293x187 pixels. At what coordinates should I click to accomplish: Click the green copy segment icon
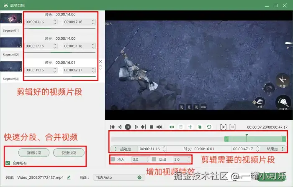point(200,127)
